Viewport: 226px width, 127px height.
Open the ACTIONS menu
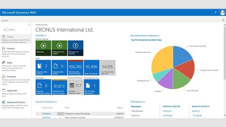[5, 20]
